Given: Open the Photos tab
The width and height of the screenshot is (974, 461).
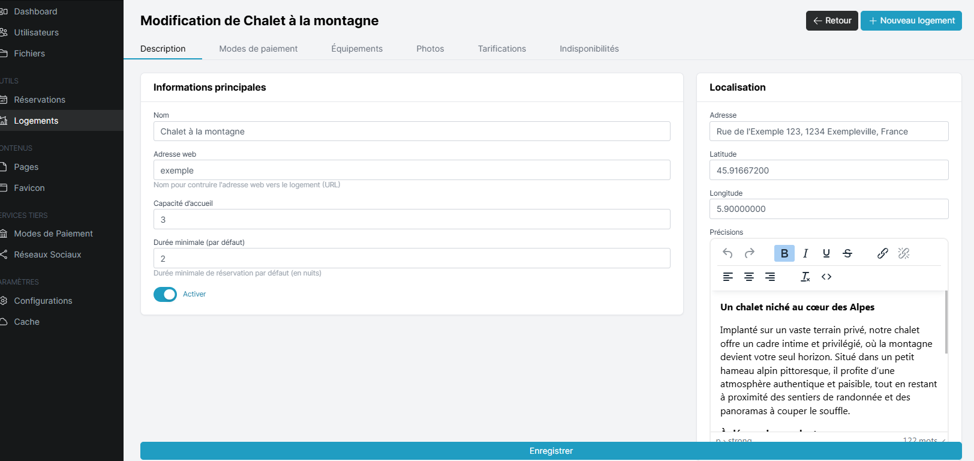Looking at the screenshot, I should [431, 49].
